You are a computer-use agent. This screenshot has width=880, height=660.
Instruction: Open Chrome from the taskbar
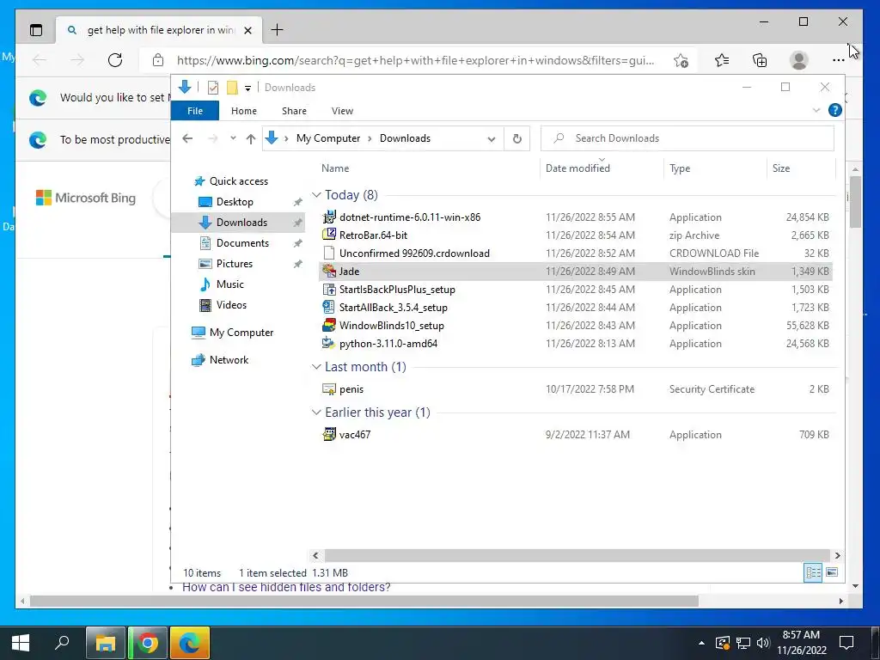tap(148, 643)
